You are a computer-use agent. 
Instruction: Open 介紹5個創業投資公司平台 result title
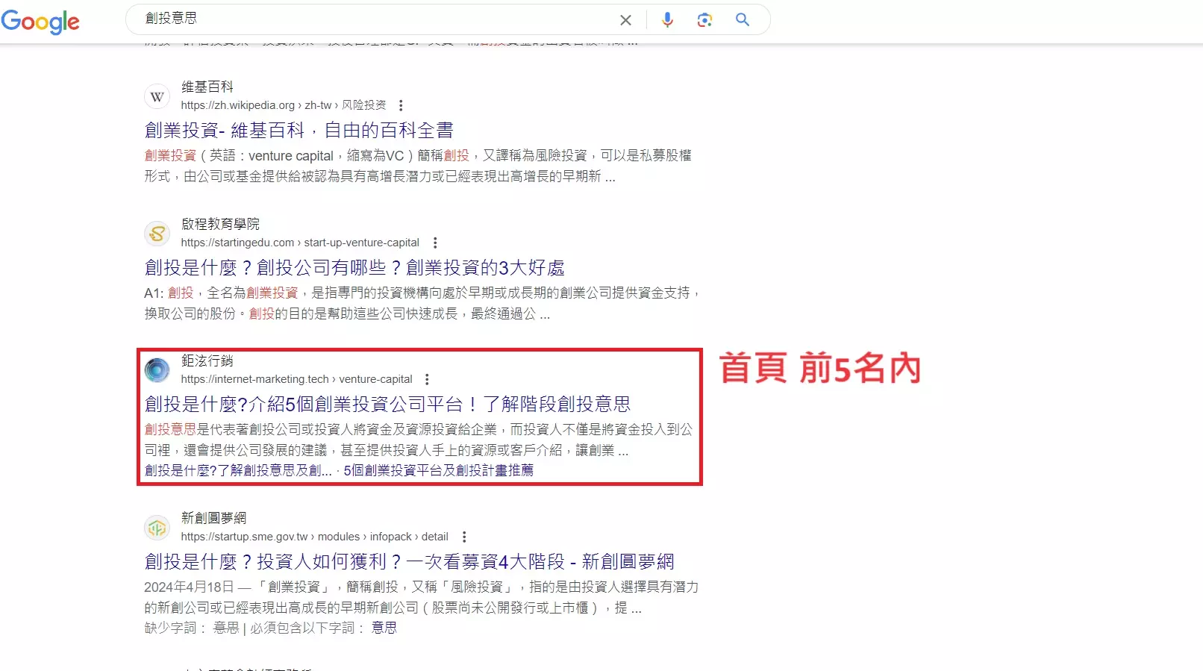[x=387, y=405]
